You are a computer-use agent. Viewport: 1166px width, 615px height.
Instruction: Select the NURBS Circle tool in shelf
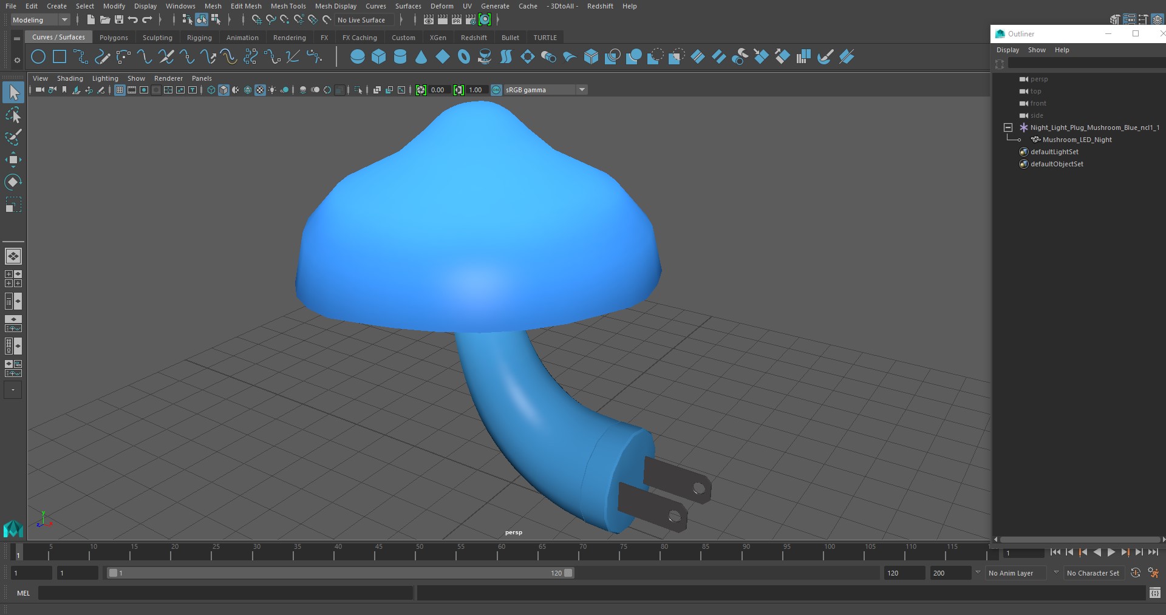(x=38, y=57)
